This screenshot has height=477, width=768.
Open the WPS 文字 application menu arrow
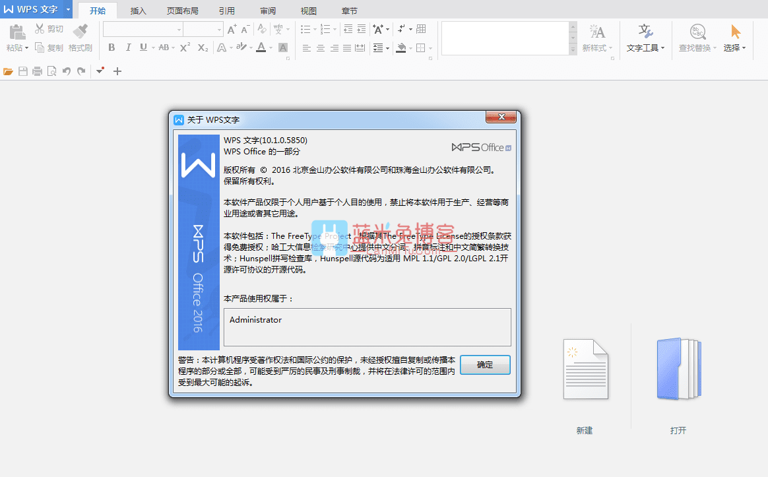click(68, 9)
